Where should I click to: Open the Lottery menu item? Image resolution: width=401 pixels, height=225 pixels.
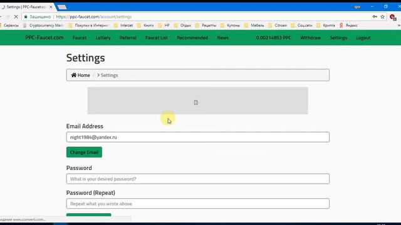(x=103, y=37)
